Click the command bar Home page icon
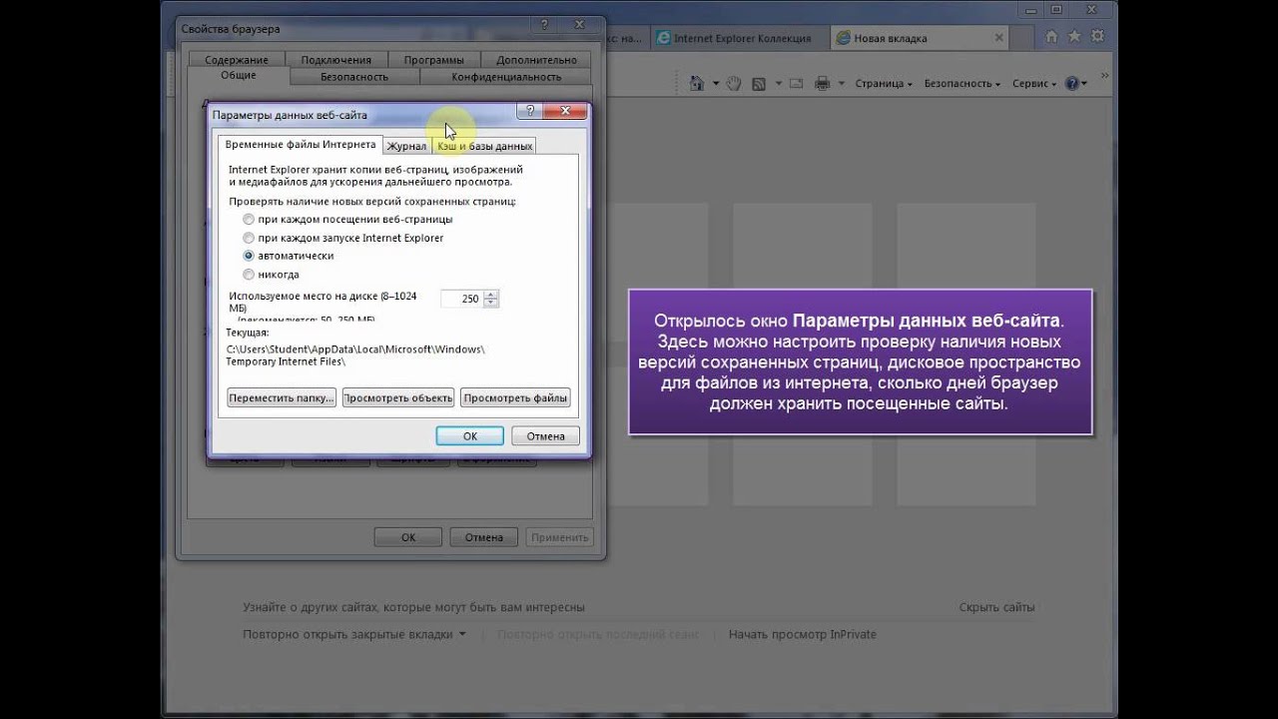Screen dimensions: 1278x719 pos(697,83)
